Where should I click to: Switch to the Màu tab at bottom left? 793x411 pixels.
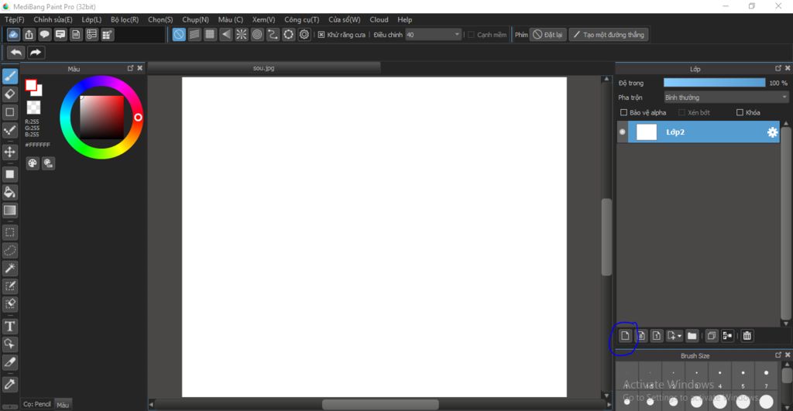coord(63,405)
